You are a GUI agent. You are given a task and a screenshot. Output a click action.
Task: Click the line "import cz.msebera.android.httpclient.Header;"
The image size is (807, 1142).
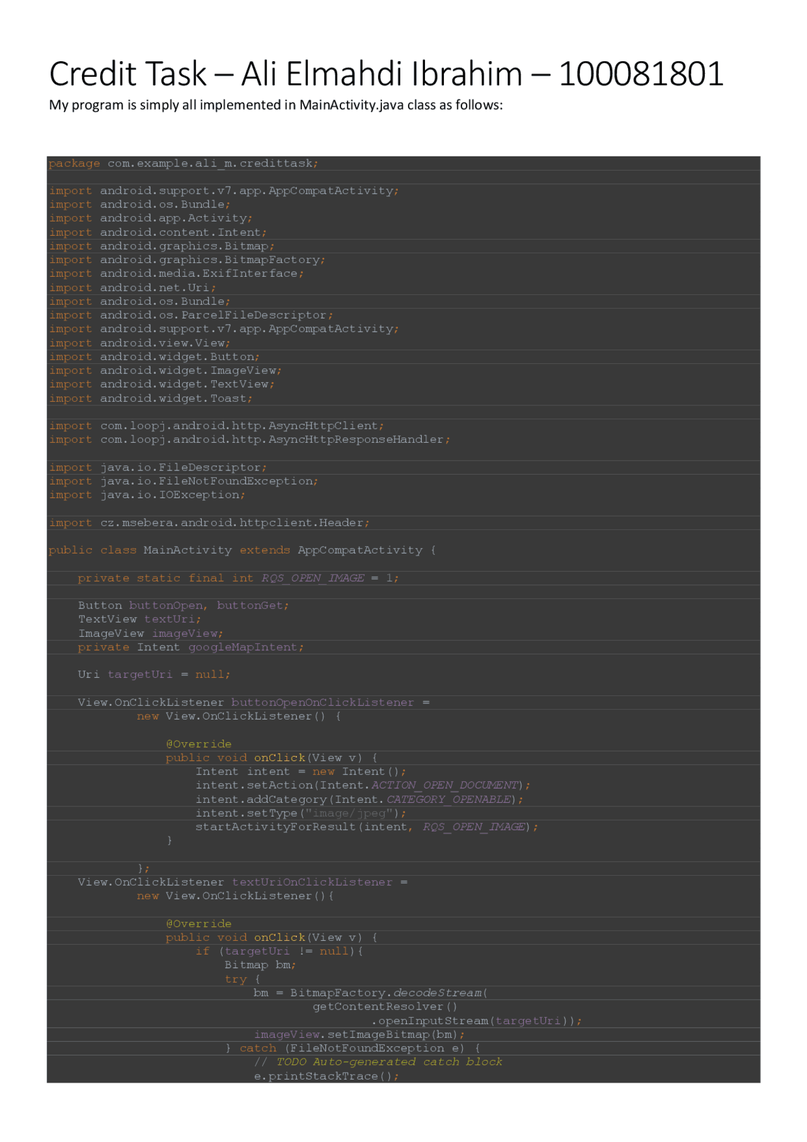pyautogui.click(x=209, y=523)
